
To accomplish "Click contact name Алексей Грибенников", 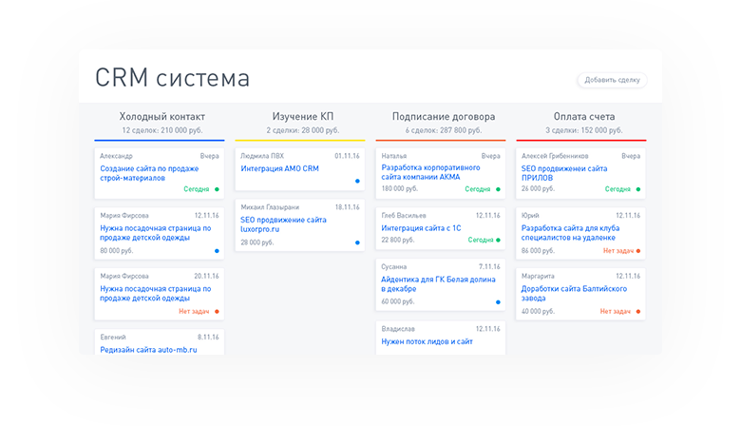I will click(555, 156).
